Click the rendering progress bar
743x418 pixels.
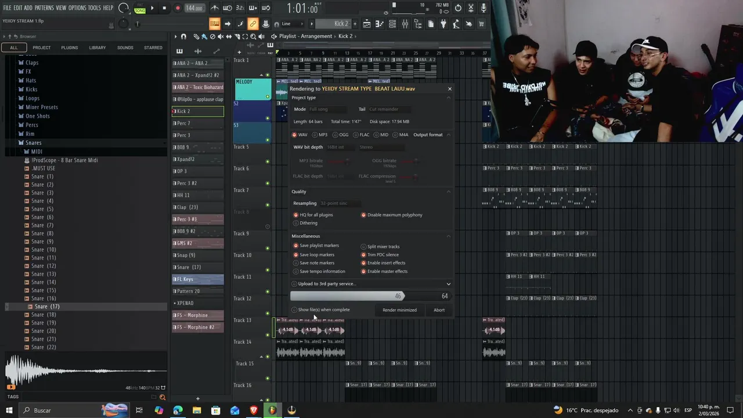click(x=370, y=296)
